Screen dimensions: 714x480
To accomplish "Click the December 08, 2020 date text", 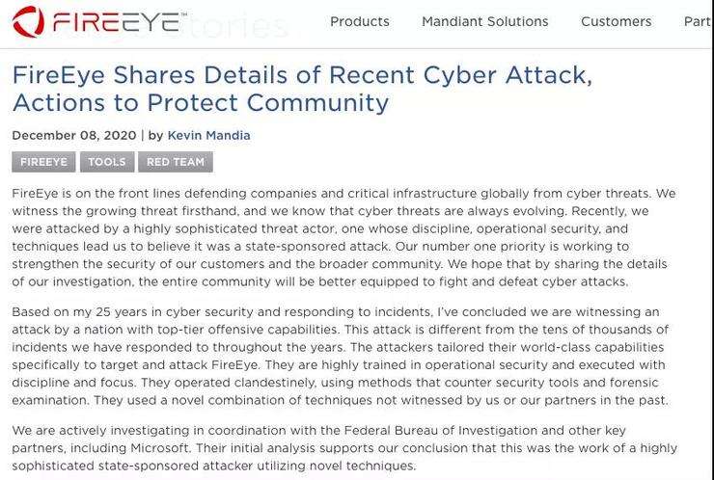I will [74, 136].
